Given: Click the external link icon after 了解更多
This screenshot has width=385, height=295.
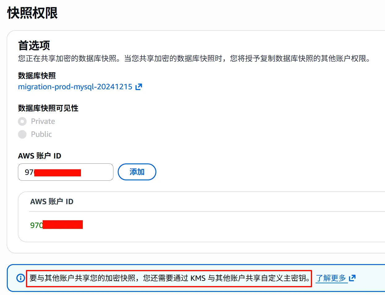Looking at the screenshot, I should click(x=352, y=278).
